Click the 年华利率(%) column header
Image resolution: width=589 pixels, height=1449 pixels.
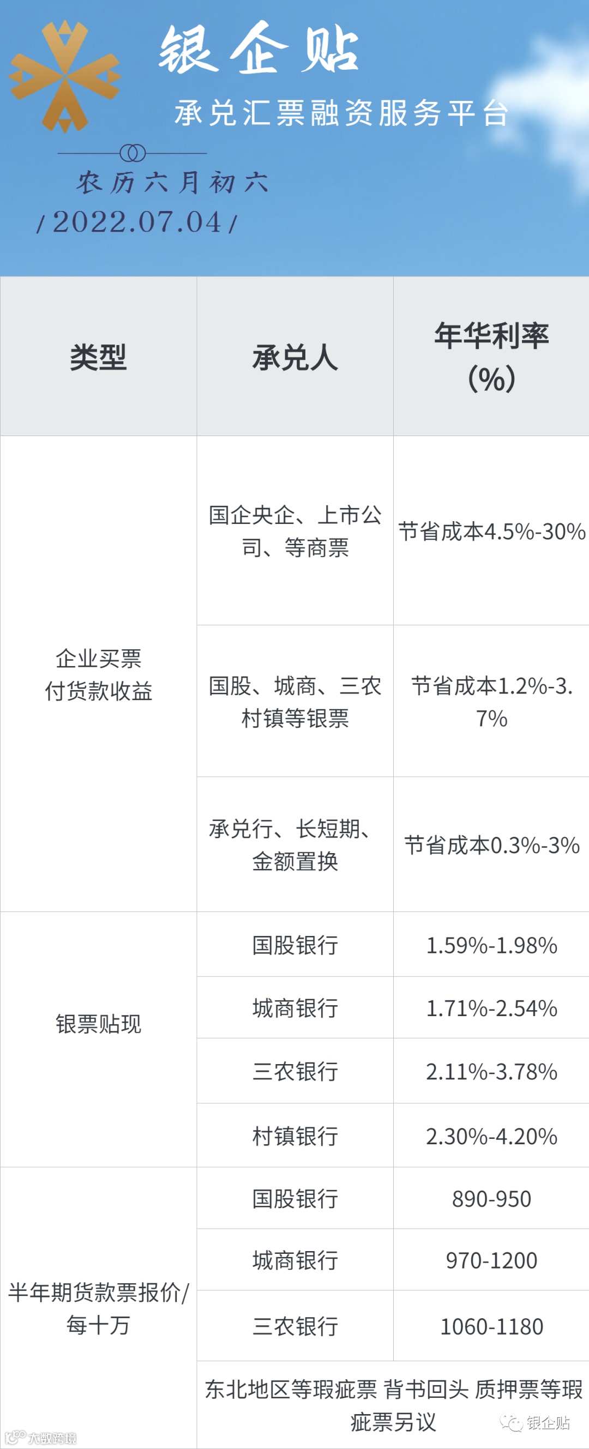tap(491, 357)
